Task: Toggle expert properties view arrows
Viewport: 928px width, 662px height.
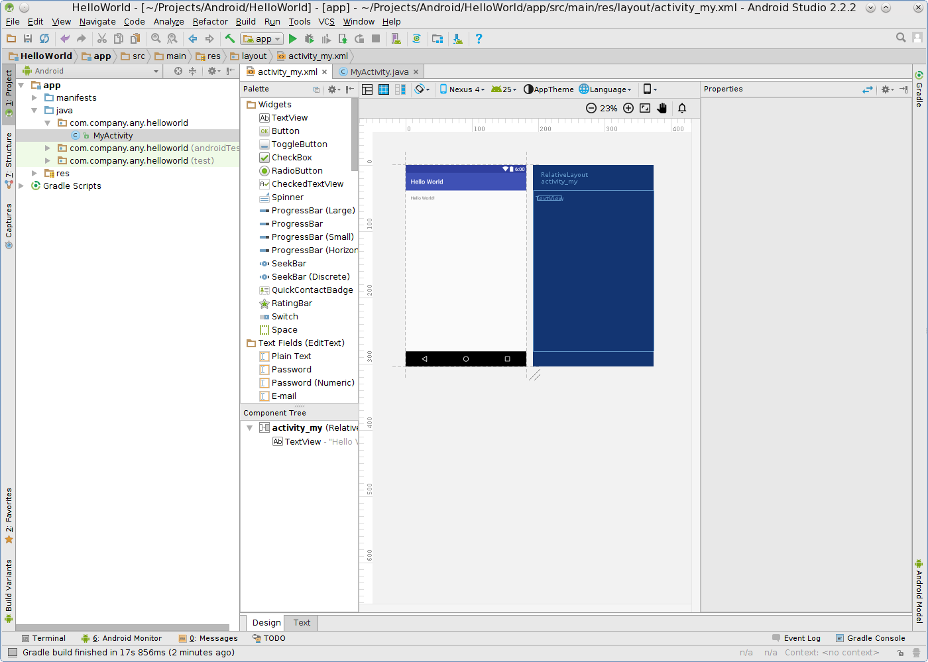Action: click(x=868, y=89)
